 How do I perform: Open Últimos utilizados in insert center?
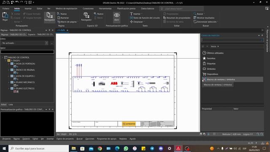click(213, 53)
